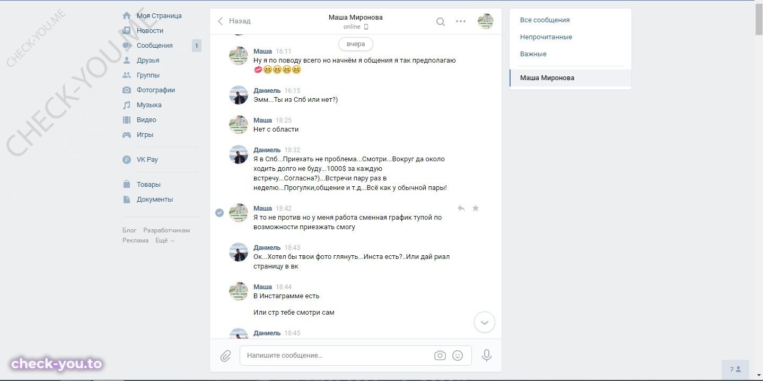The height and width of the screenshot is (381, 763).
Task: Open the Новости menu item text
Action: 150,31
